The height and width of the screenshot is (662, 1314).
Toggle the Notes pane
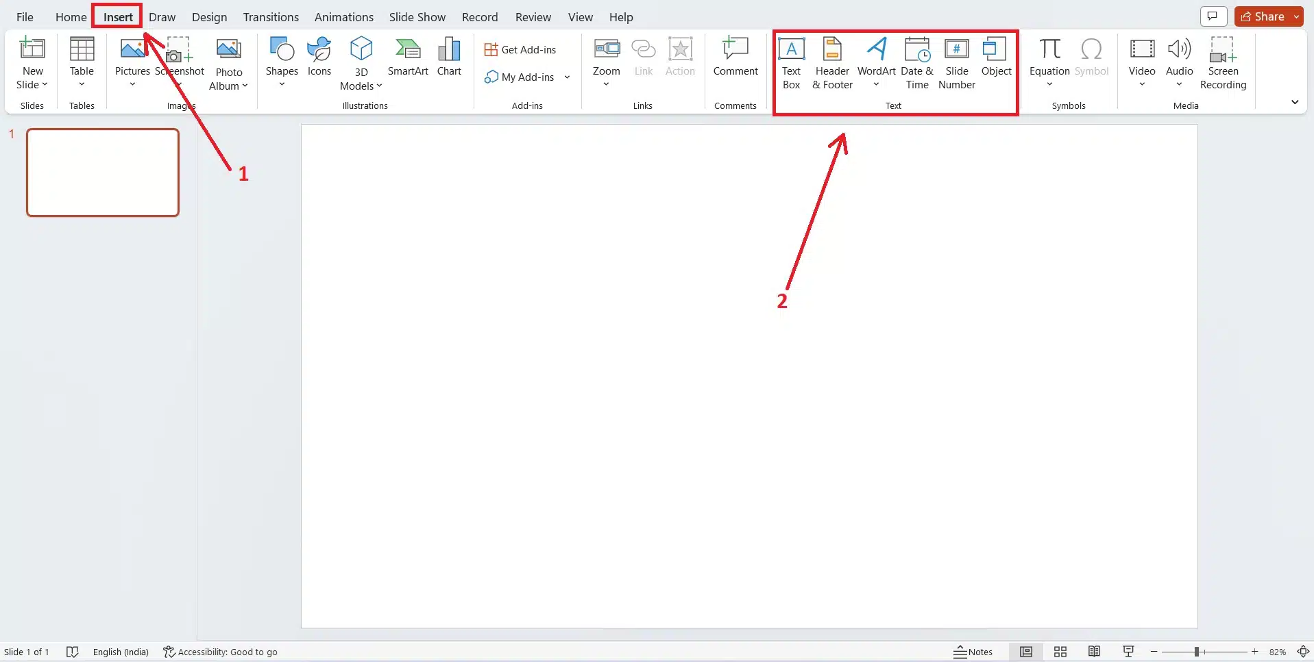974,651
